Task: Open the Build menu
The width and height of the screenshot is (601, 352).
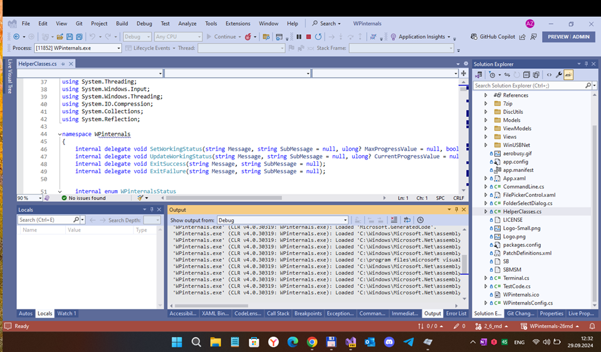Action: pyautogui.click(x=122, y=23)
